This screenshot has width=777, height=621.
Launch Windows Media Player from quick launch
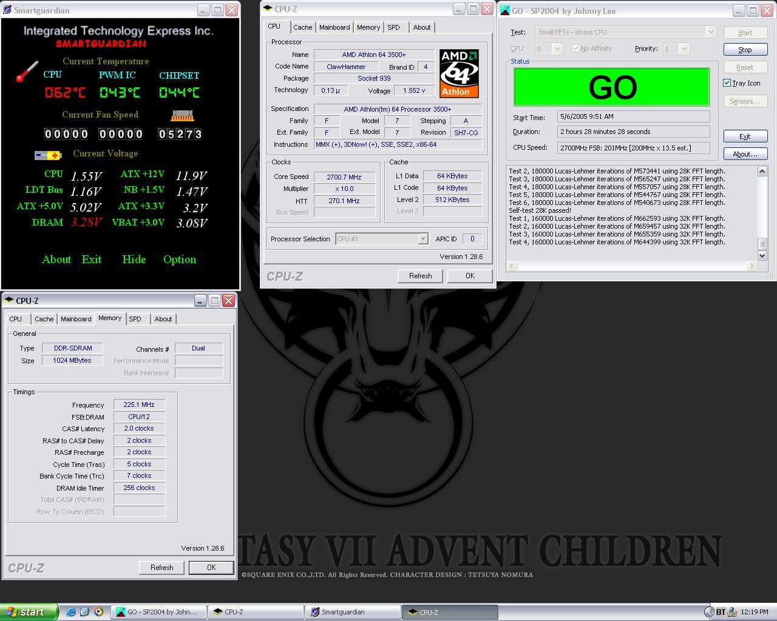pos(98,612)
